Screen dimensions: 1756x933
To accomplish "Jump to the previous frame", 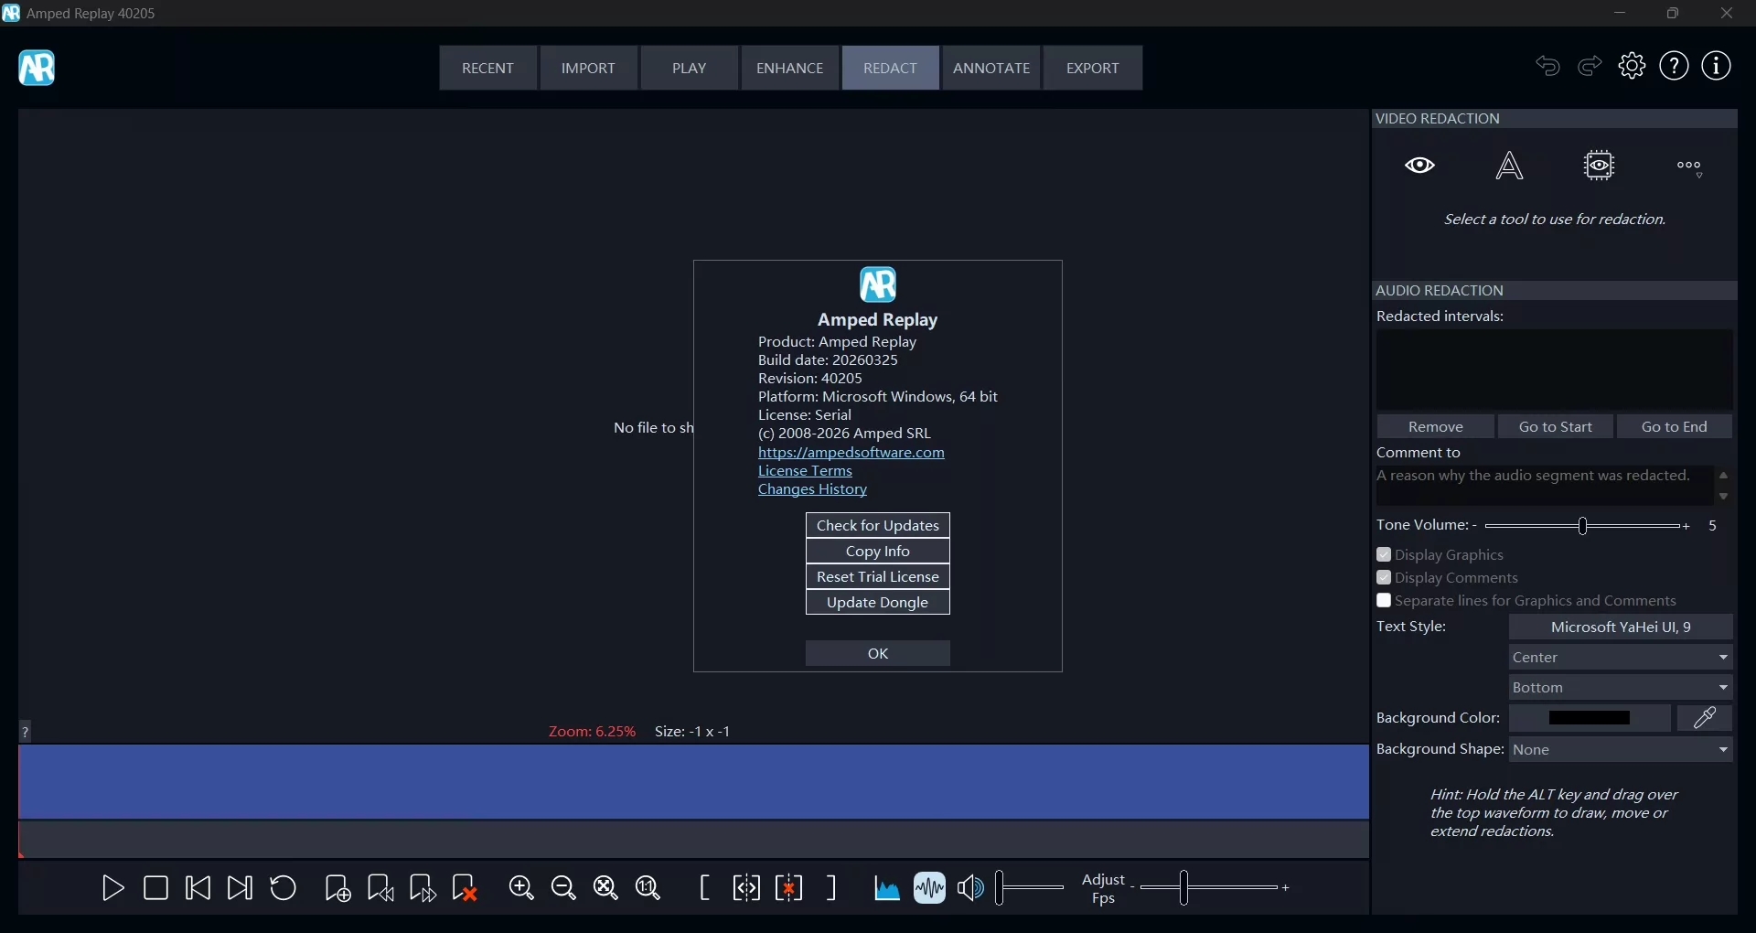I will 198,888.
